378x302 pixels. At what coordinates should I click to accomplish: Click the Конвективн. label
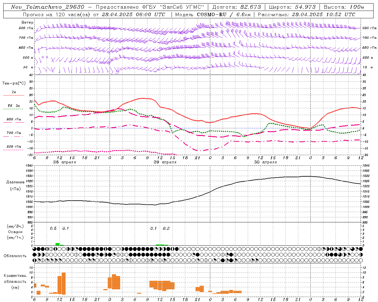coord(15,276)
